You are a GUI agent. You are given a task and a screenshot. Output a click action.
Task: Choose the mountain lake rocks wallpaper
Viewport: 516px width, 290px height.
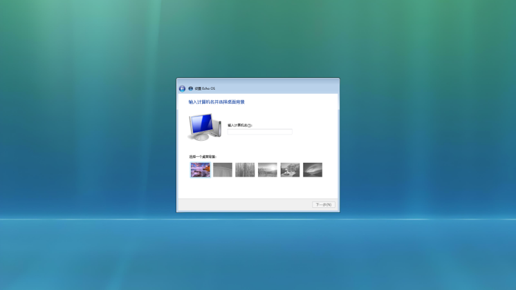pos(291,170)
